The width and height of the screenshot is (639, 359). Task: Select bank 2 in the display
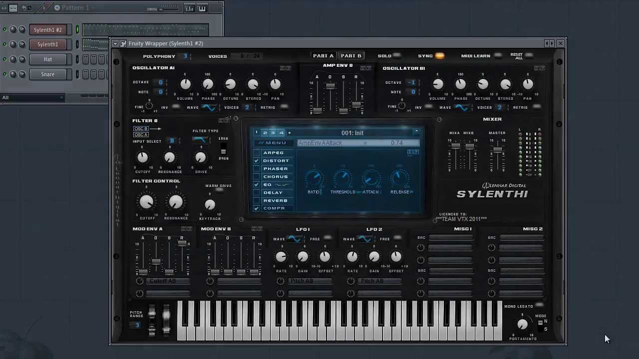tap(265, 133)
